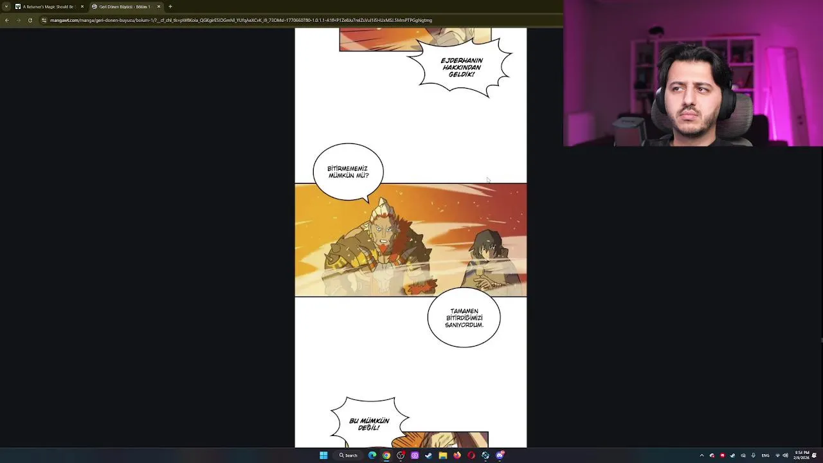
Task: Click the microphone tray icon
Action: point(753,455)
